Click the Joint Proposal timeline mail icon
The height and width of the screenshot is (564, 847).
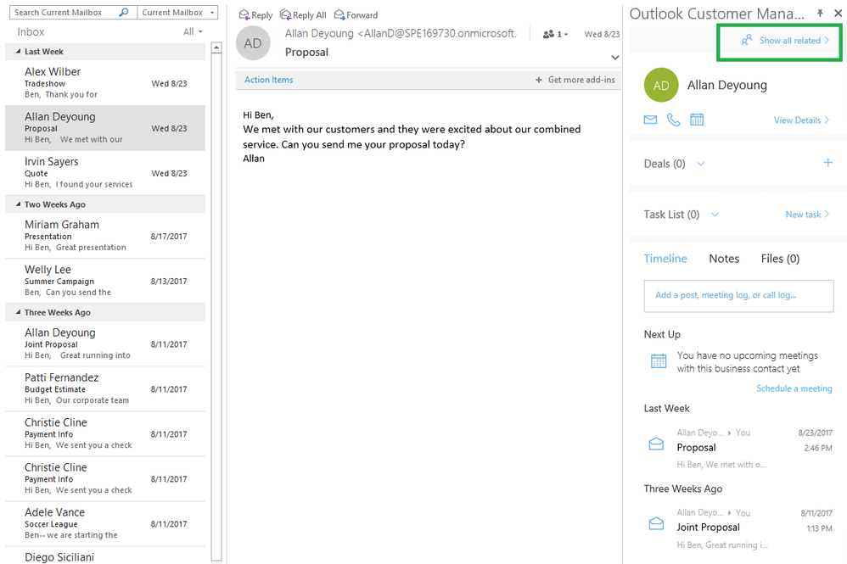(656, 523)
